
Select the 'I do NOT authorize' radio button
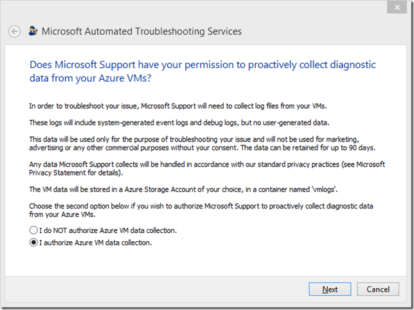33,230
